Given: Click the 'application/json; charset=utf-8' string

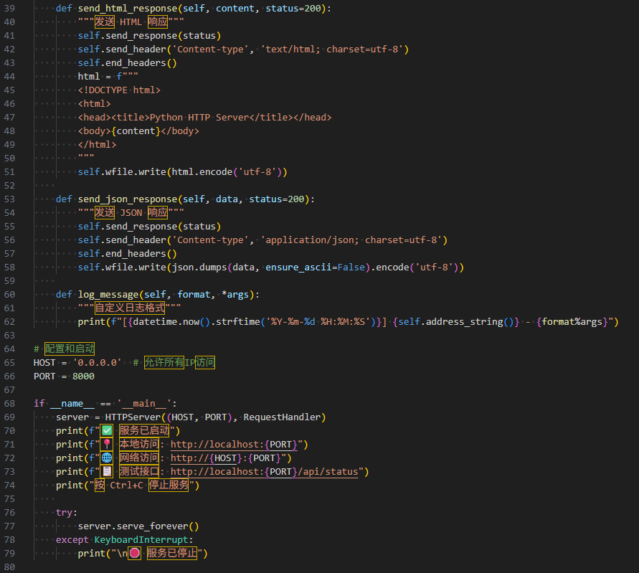Looking at the screenshot, I should 351,240.
